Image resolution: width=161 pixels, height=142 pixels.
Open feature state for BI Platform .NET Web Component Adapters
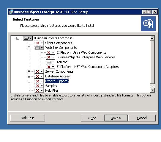(50, 67)
